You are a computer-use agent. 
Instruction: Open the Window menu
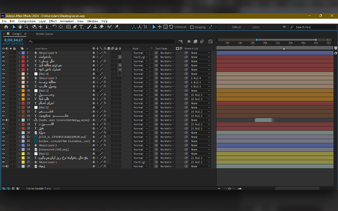tap(92, 21)
